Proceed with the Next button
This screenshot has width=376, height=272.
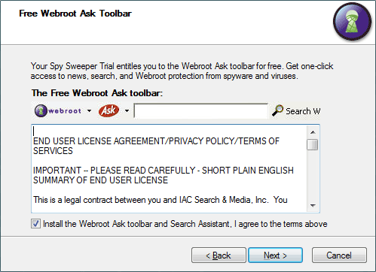coord(275,255)
